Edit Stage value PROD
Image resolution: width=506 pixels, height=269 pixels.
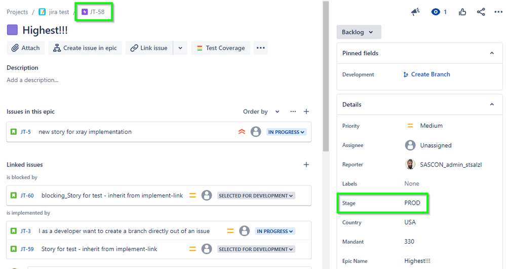[412, 203]
